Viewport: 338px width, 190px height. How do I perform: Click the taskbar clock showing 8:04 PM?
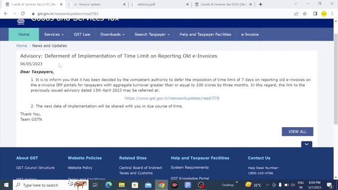pyautogui.click(x=315, y=185)
